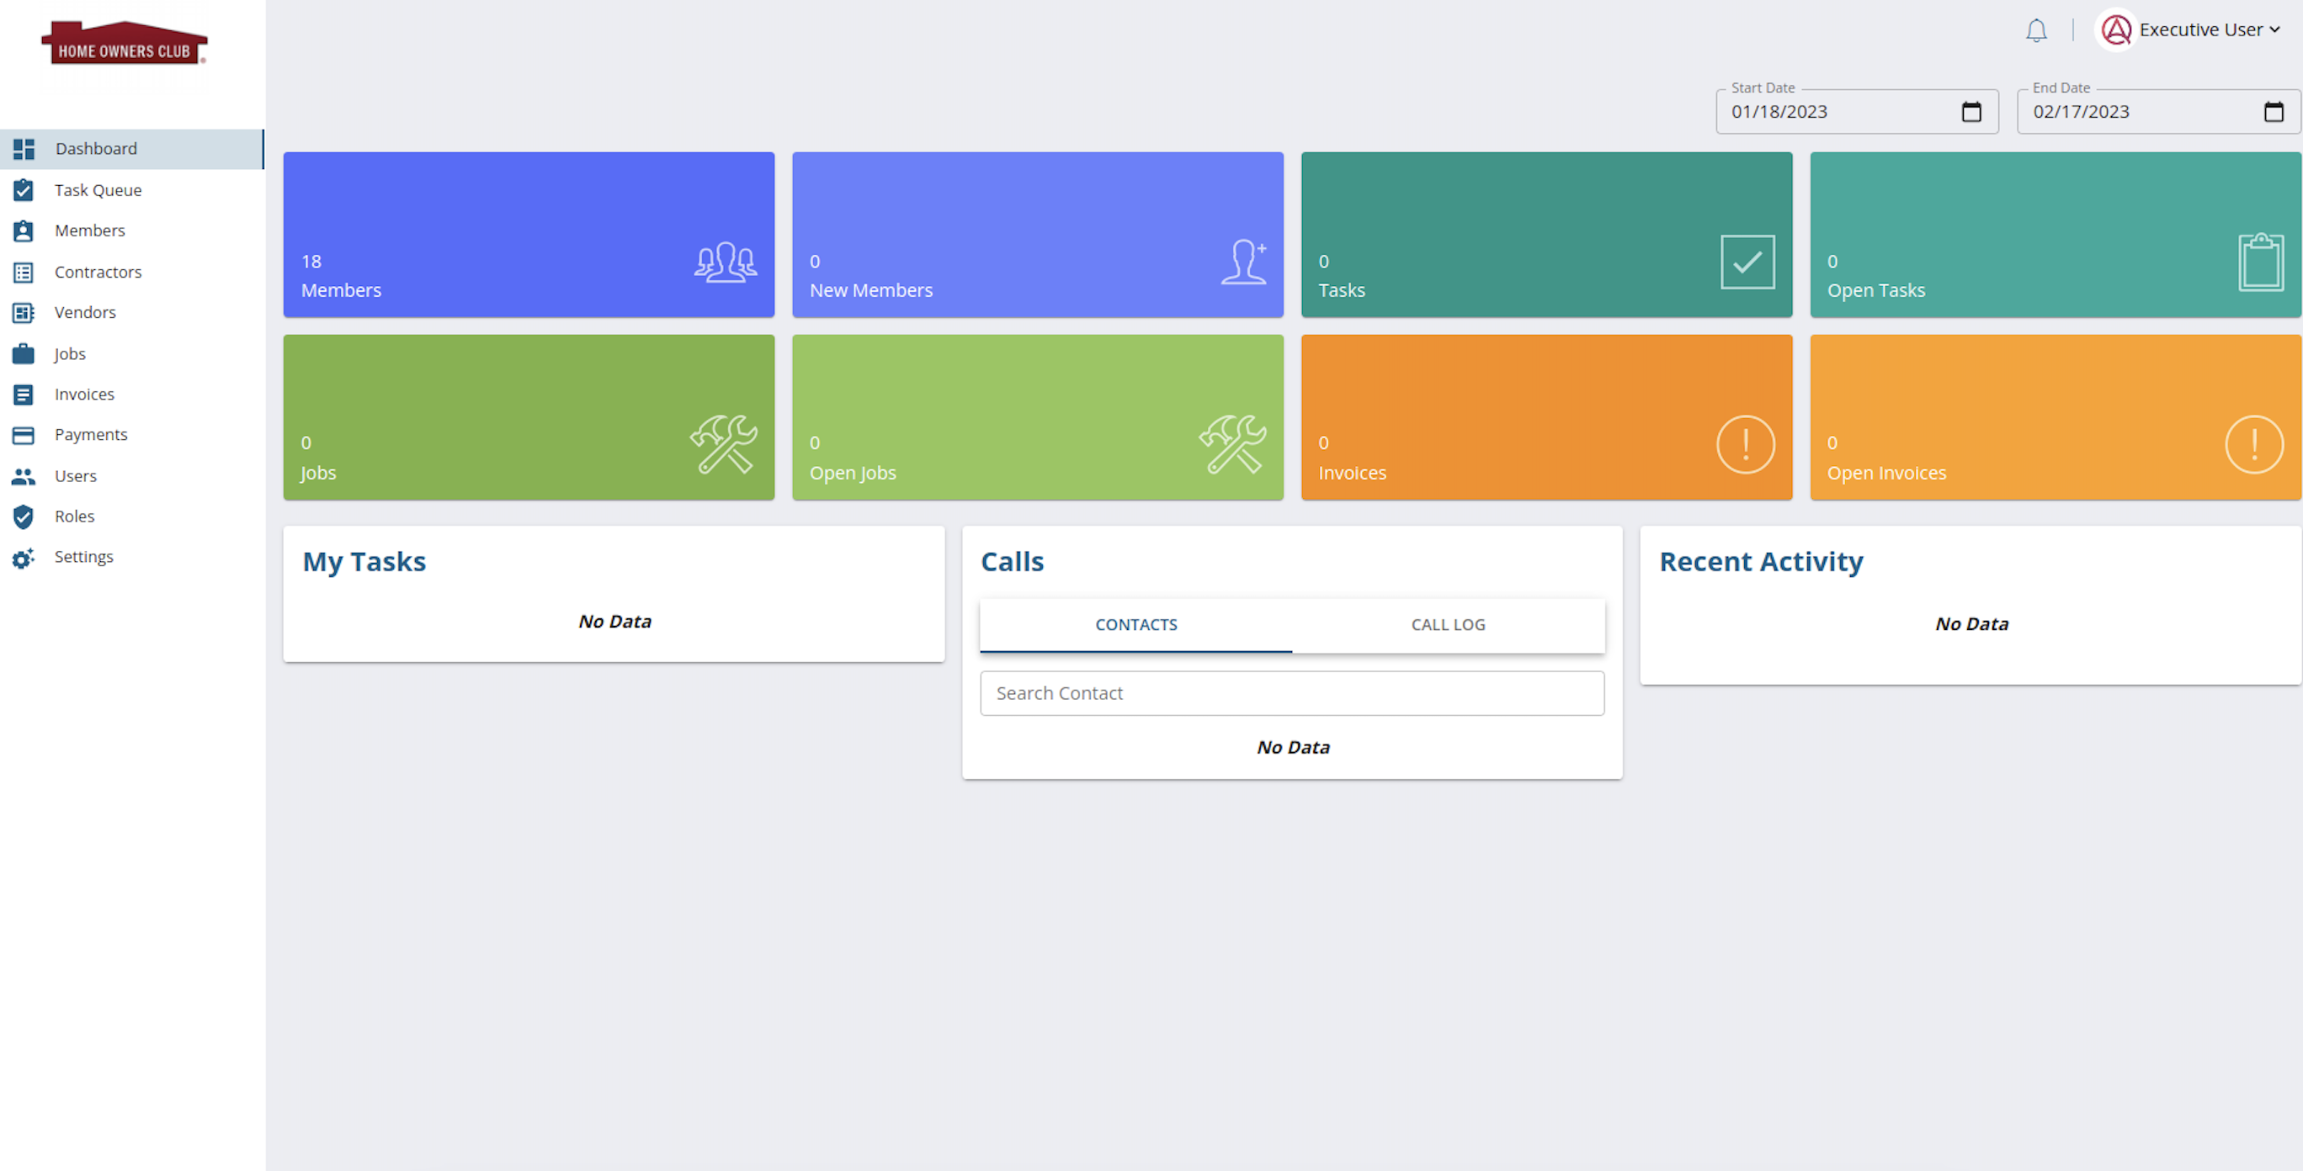2303x1171 pixels.
Task: Click the checkmark box icon on Tasks card
Action: pos(1747,262)
